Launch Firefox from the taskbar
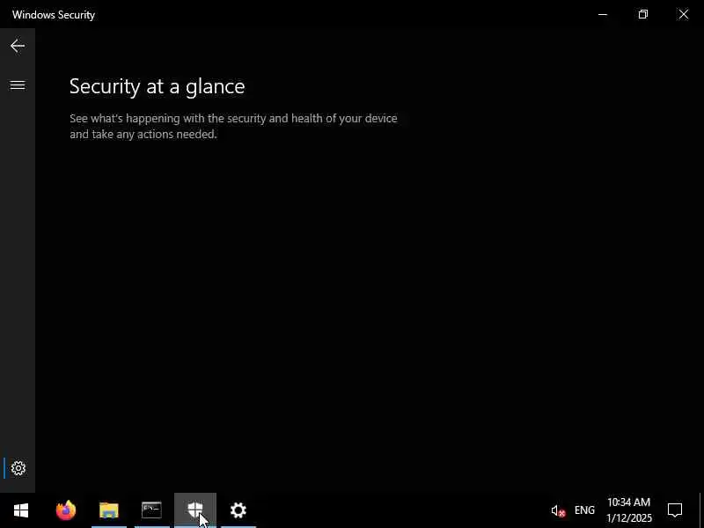This screenshot has width=704, height=528. point(66,510)
